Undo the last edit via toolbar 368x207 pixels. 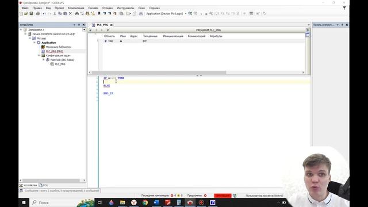(x=44, y=14)
